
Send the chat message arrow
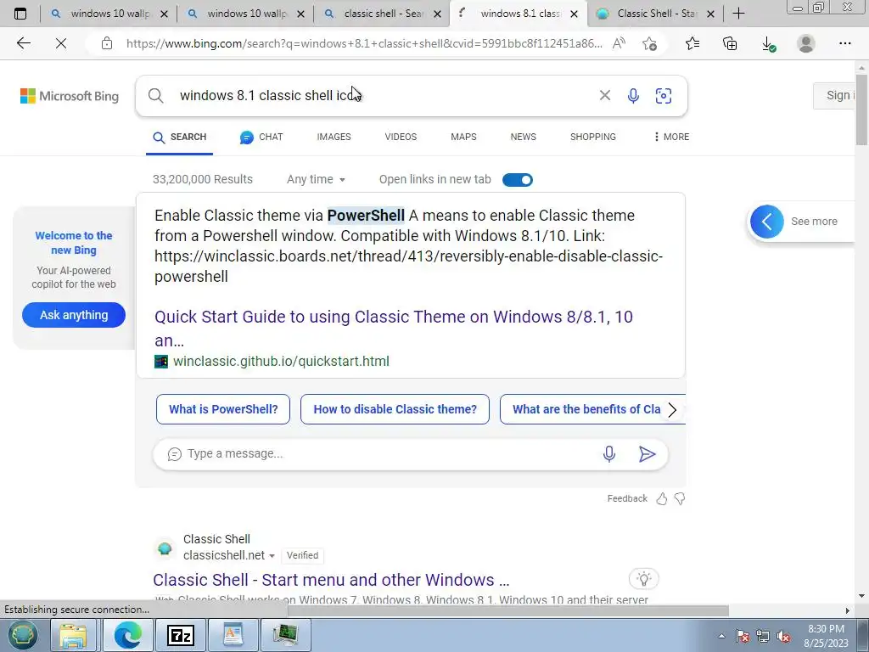[647, 454]
